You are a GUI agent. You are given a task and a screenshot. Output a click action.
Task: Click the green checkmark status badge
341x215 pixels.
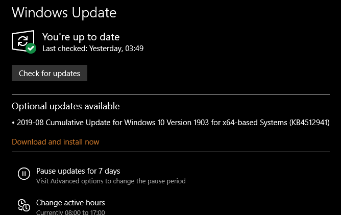pos(31,49)
